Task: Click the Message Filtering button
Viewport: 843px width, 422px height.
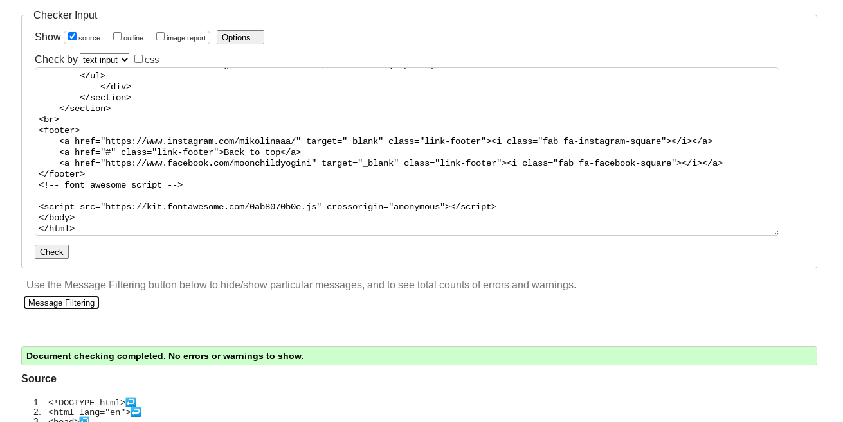Action: (61, 303)
